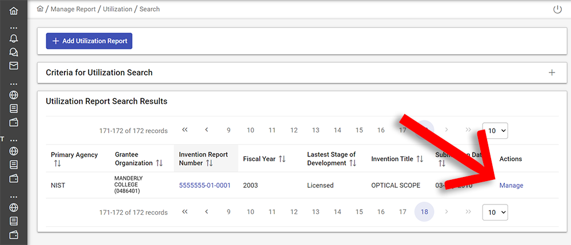Click Manage link for OPTICAL SCOPE row
571x245 pixels.
click(x=511, y=186)
